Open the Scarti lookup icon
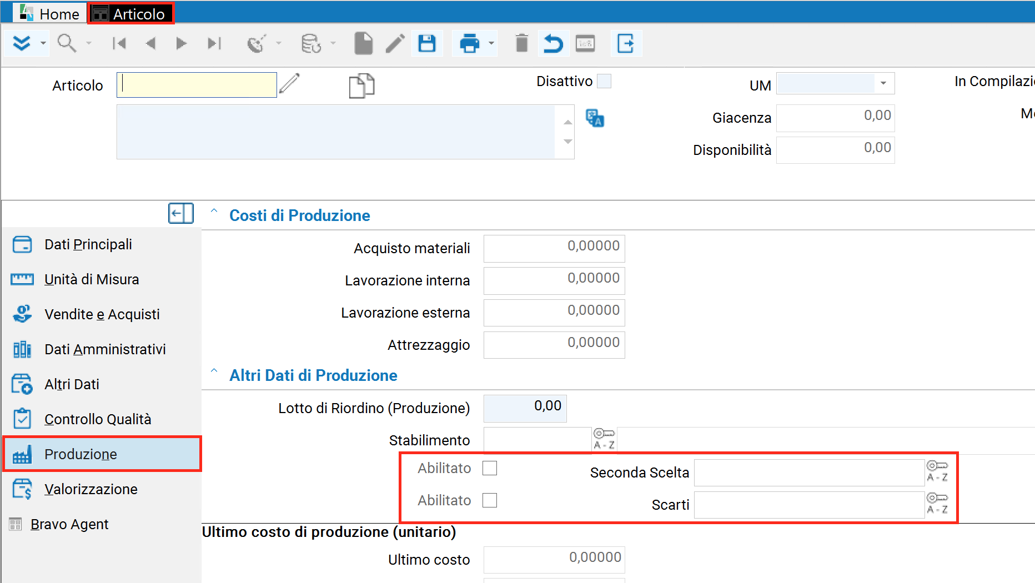1035x583 pixels. pos(937,504)
